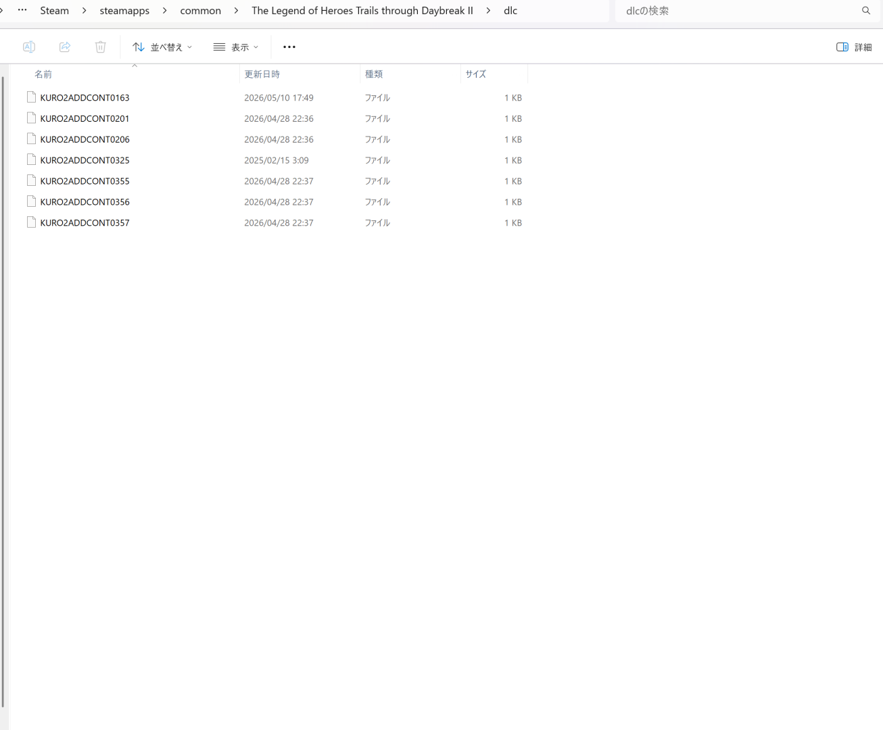Click date 2026/05/10 17:49
Image resolution: width=883 pixels, height=730 pixels.
coord(279,98)
